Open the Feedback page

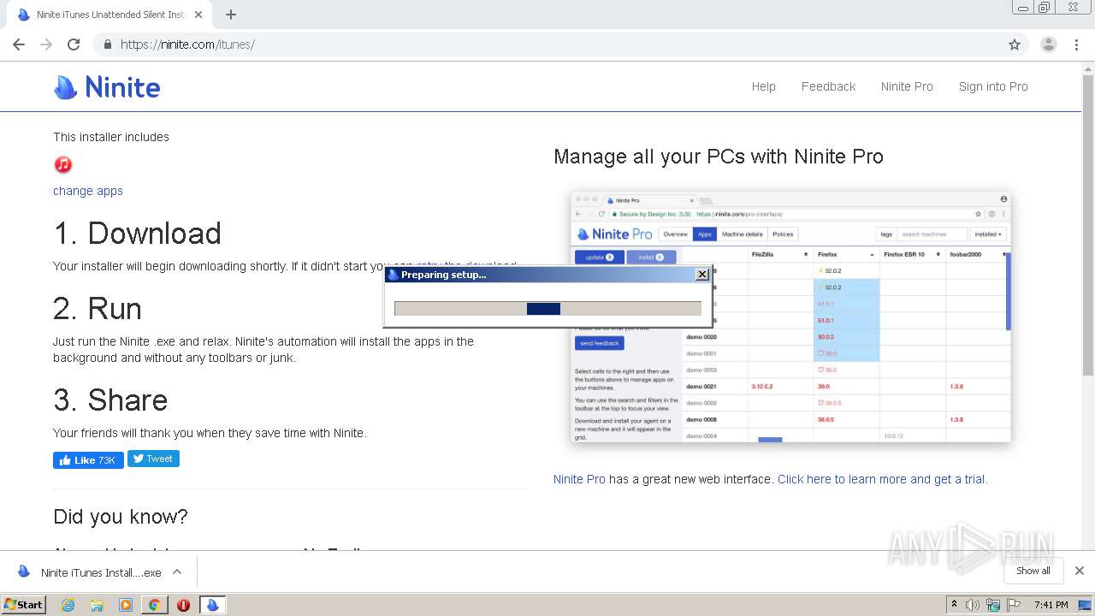click(828, 86)
